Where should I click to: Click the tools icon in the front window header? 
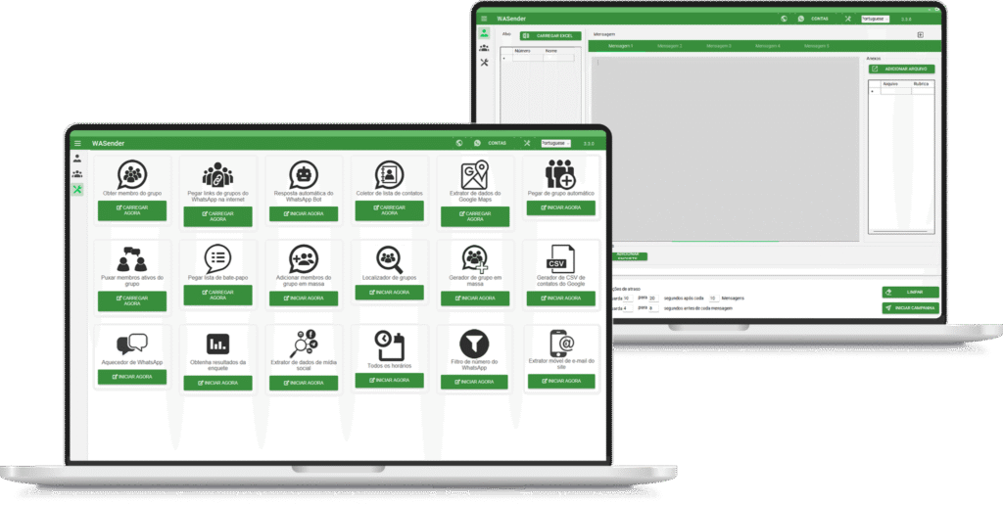(x=527, y=143)
